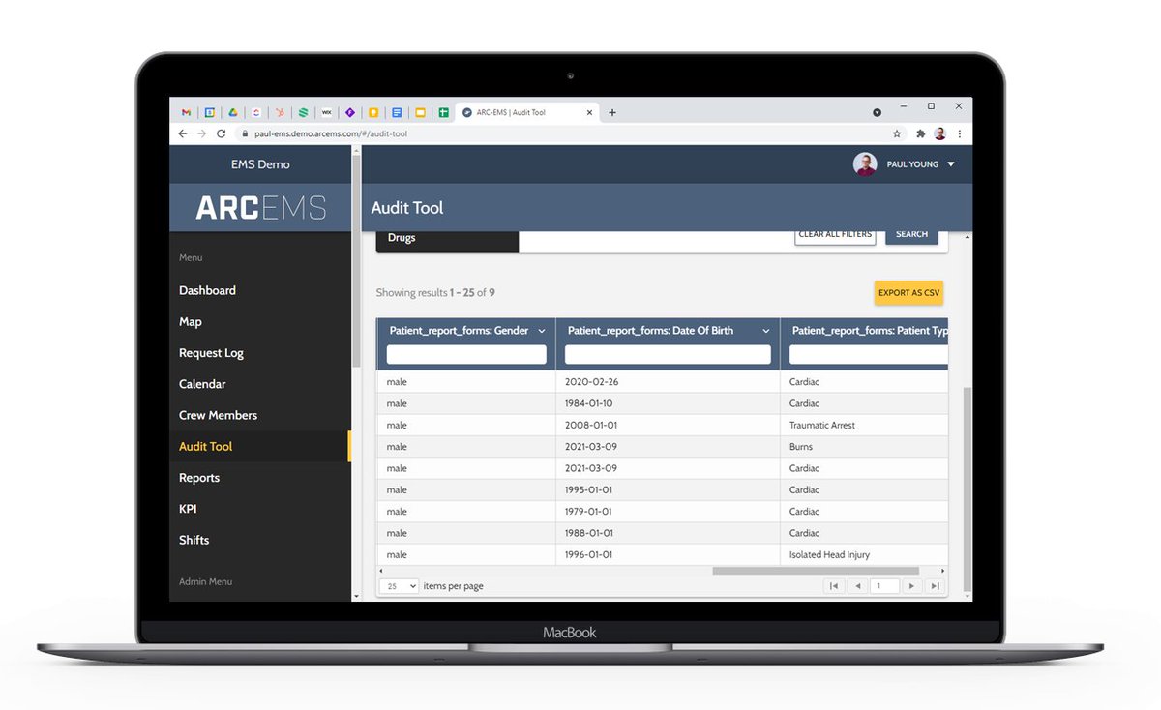Open KPI in the sidebar
This screenshot has width=1161, height=710.
188,509
